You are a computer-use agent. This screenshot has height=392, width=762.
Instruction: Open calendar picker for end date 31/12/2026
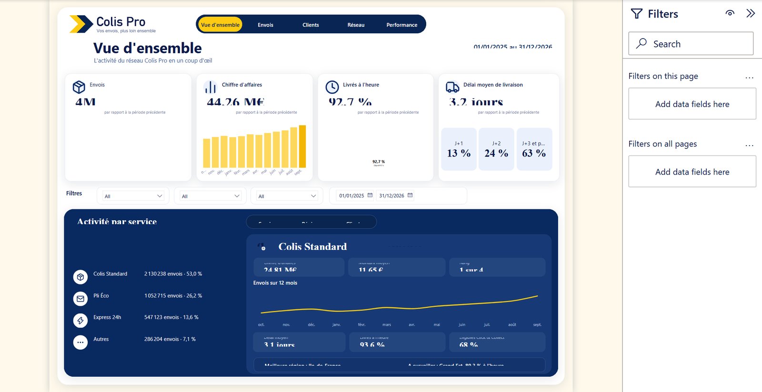point(410,195)
